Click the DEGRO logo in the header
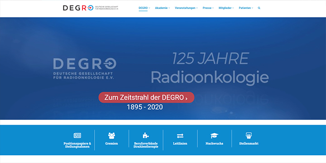This screenshot has height=163, width=326. (x=91, y=8)
